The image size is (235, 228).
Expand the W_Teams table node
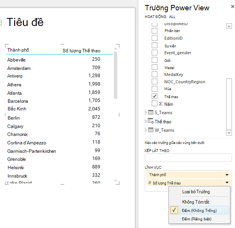click(146, 130)
